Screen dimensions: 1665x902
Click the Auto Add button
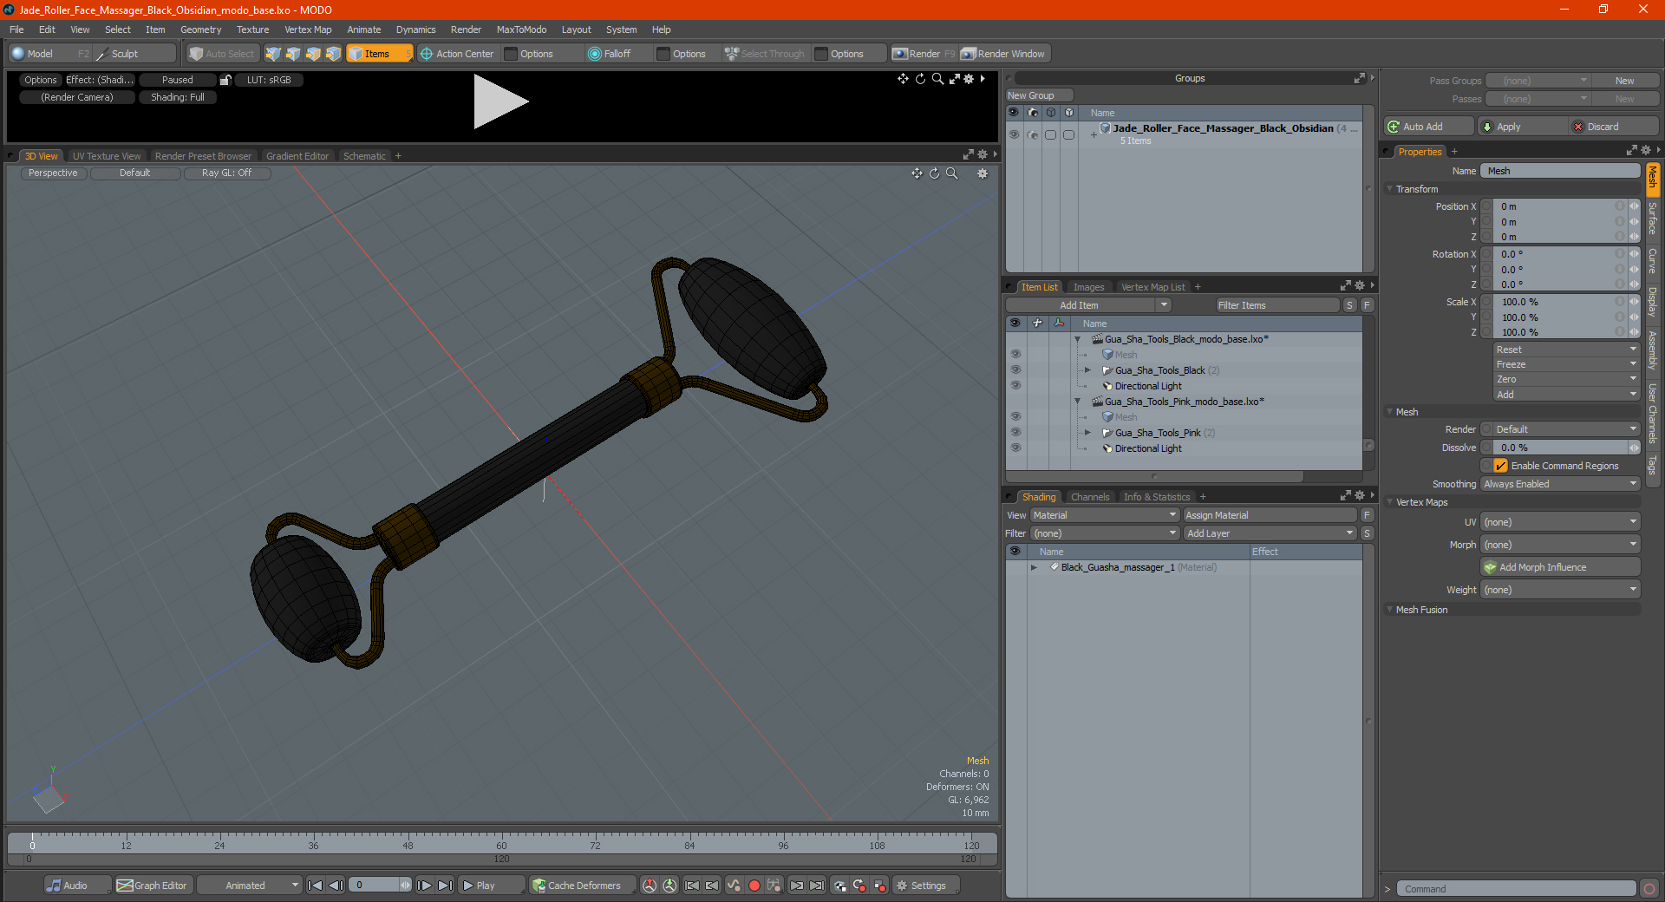coord(1428,127)
